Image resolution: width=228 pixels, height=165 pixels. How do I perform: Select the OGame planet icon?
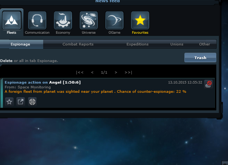pos(115,21)
